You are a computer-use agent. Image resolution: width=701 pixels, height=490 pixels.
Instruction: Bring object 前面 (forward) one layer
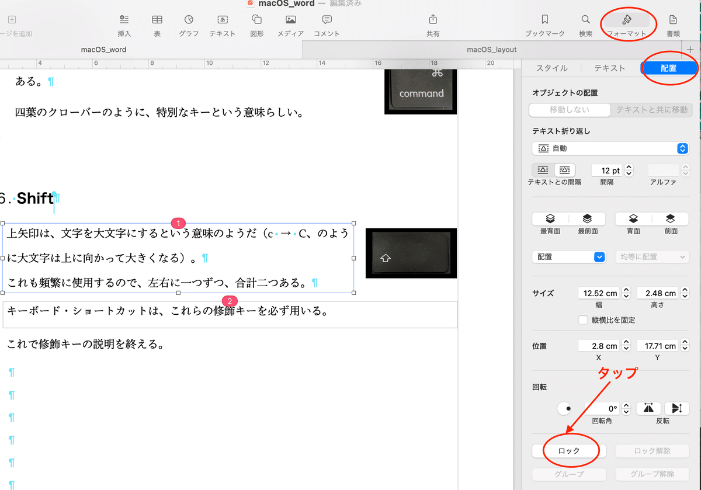671,219
